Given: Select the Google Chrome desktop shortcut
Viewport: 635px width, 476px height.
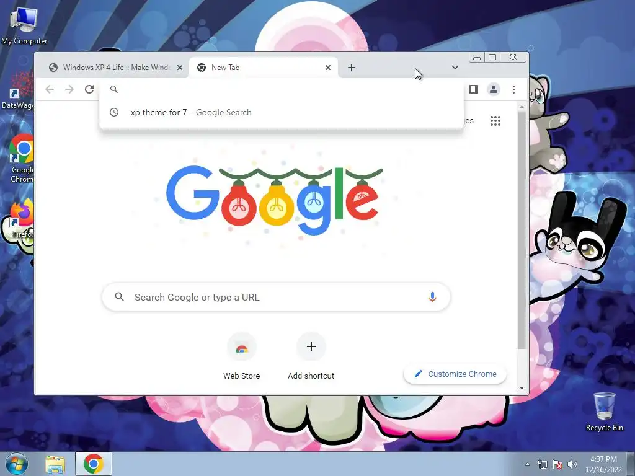Looking at the screenshot, I should pyautogui.click(x=22, y=159).
